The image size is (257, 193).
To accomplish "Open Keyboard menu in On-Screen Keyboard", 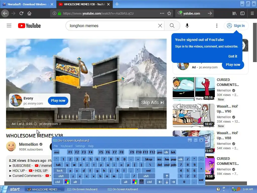I will click(66, 146).
